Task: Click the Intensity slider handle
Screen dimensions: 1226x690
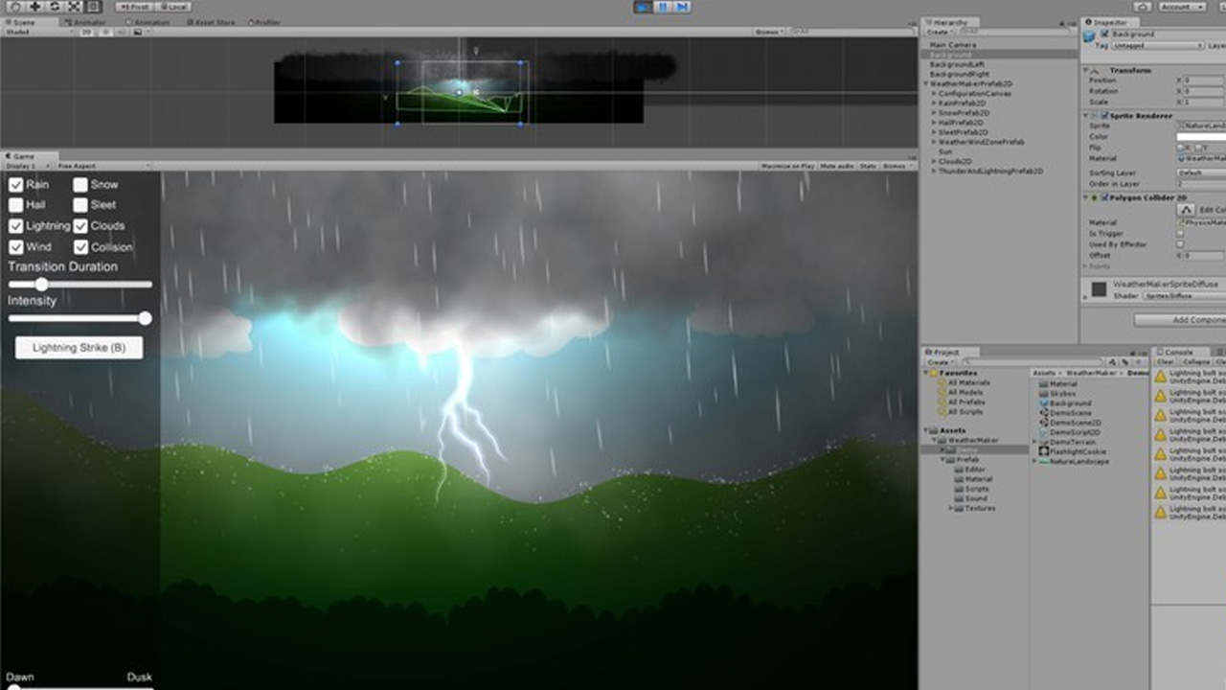Action: (x=146, y=318)
